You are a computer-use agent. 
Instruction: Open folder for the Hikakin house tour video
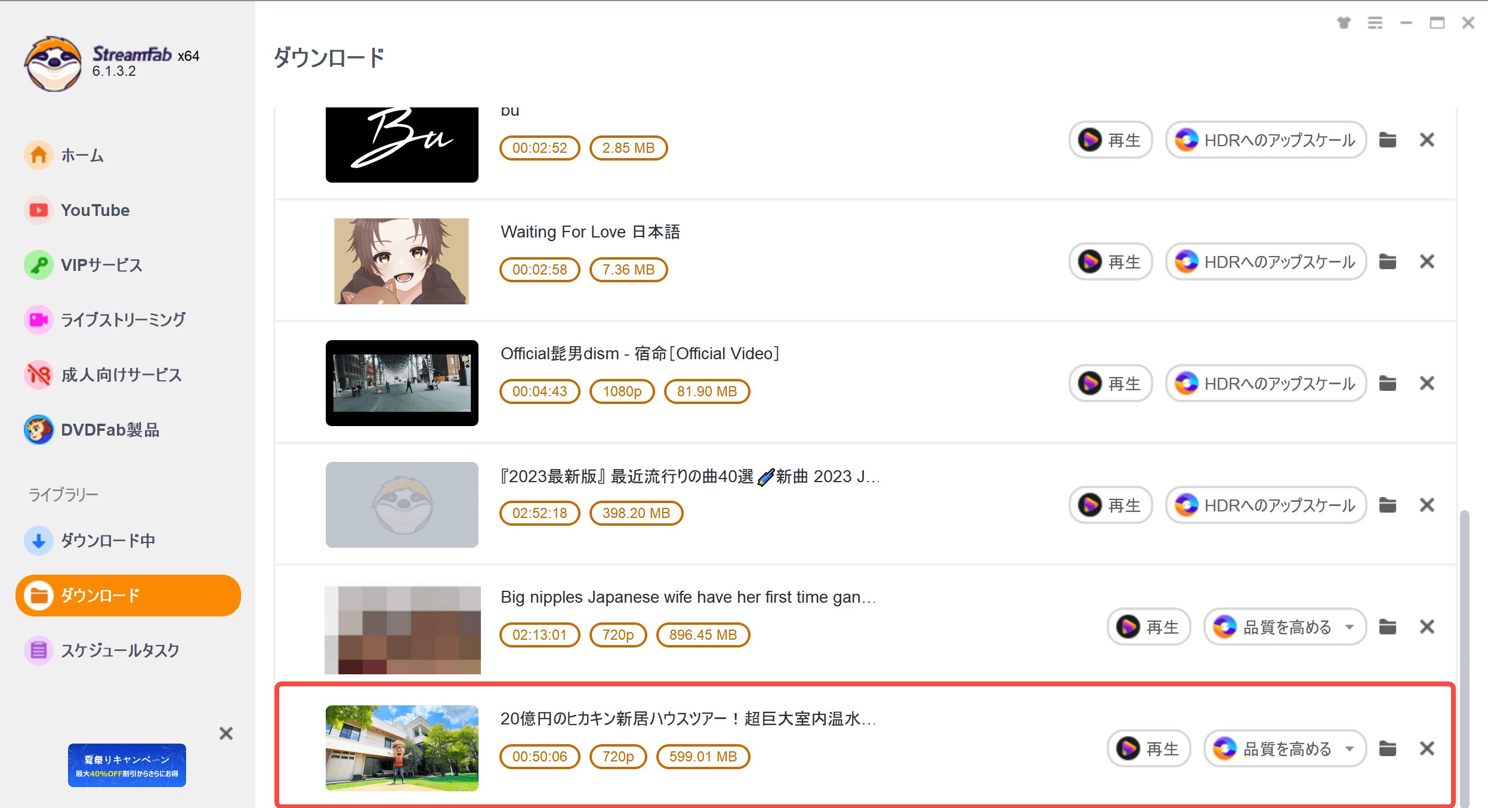(1388, 748)
